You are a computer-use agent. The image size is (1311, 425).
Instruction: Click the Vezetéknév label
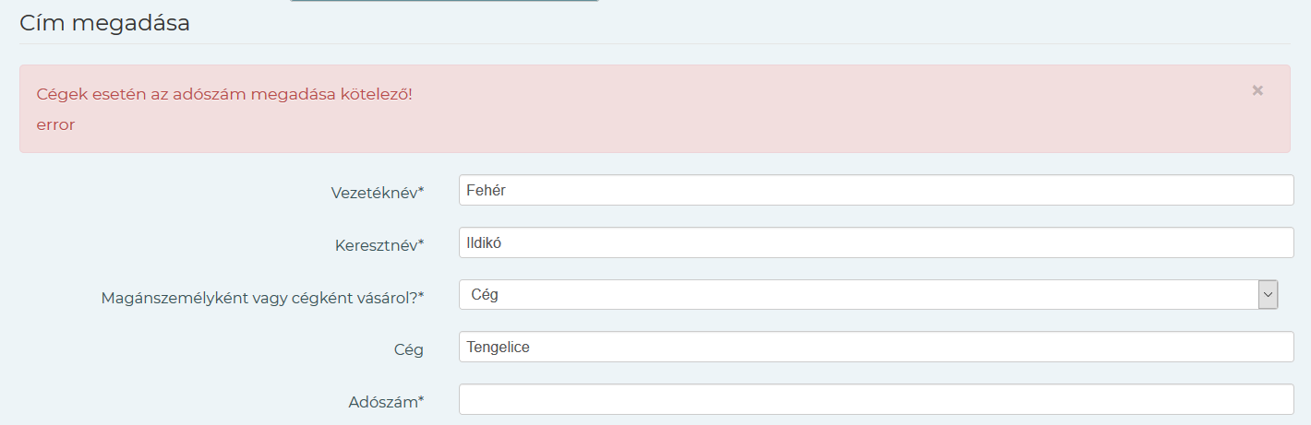point(374,193)
